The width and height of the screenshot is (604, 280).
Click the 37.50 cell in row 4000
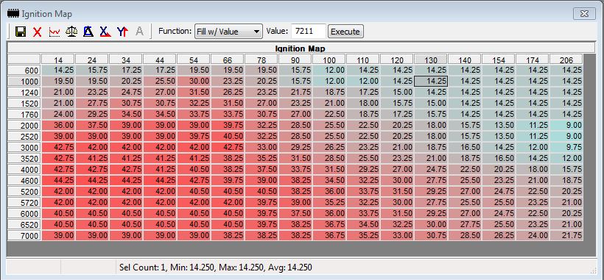point(261,170)
